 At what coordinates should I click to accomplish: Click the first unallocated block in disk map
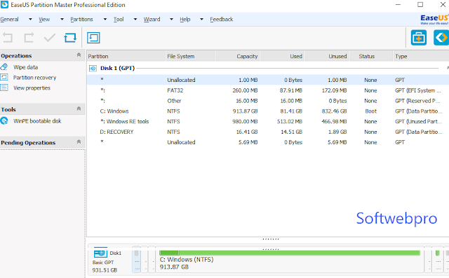tap(136, 259)
